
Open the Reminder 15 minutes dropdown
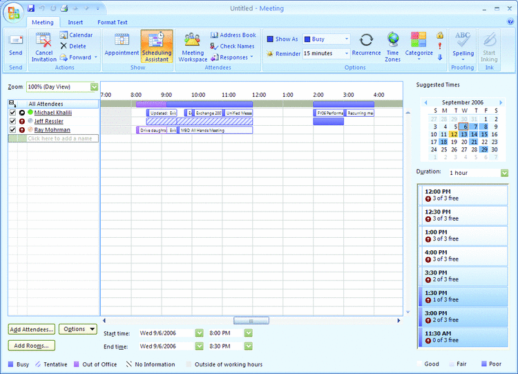click(346, 53)
